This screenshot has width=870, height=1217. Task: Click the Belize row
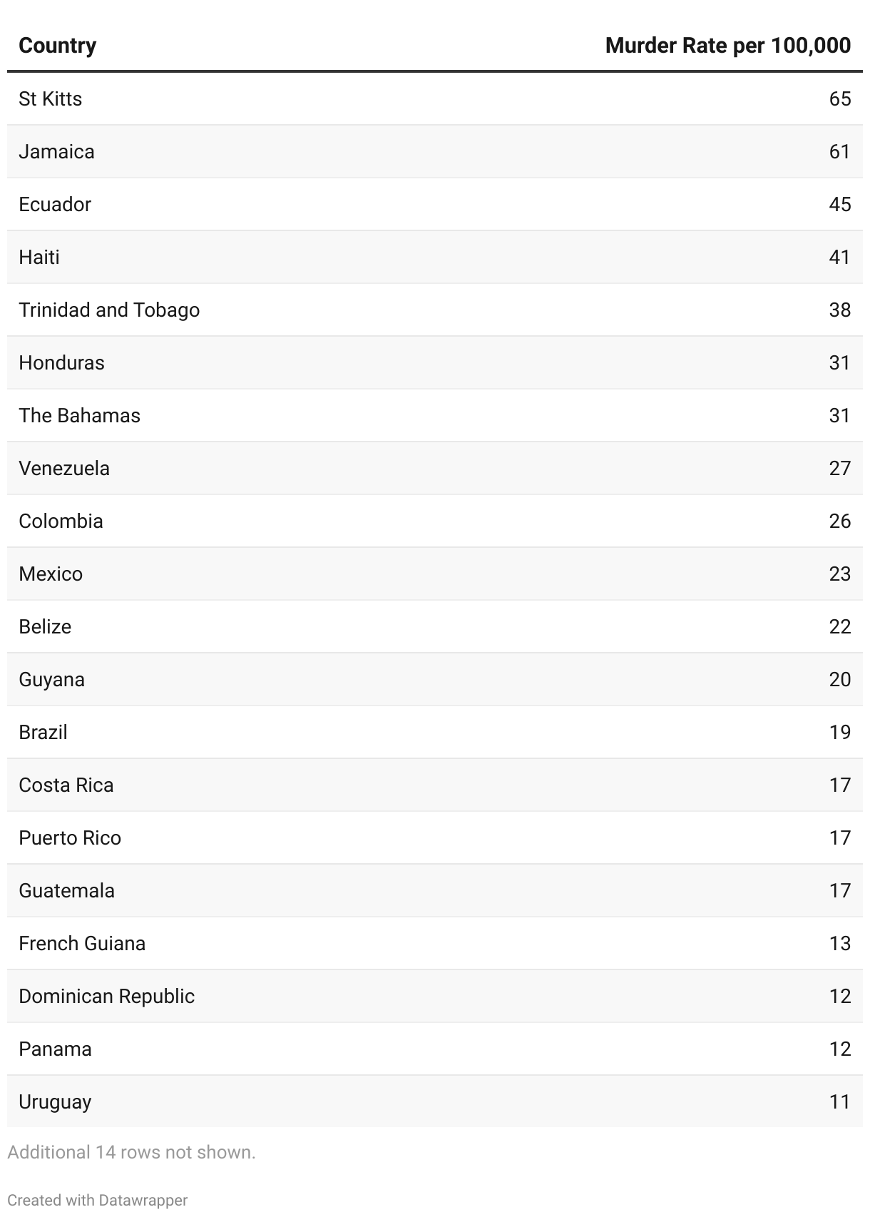click(x=435, y=626)
